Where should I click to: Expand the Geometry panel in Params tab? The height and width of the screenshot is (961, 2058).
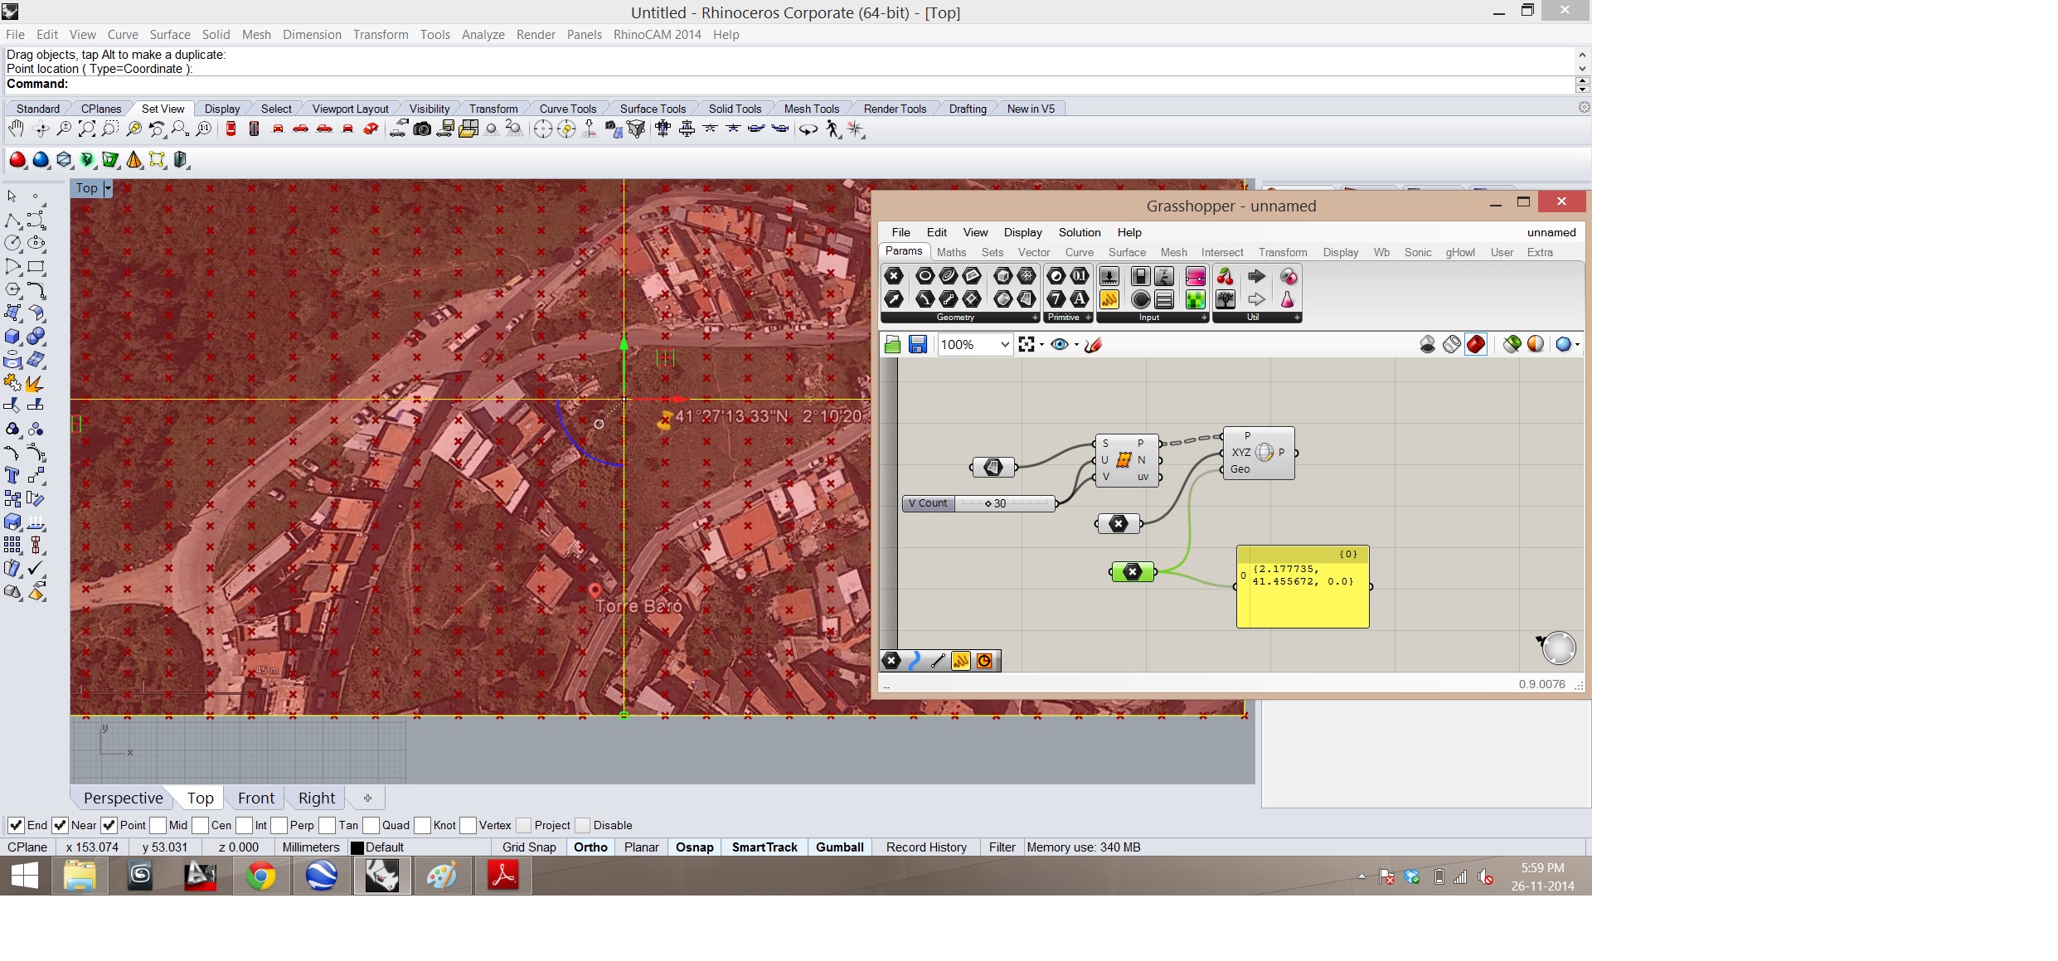pyautogui.click(x=1034, y=318)
